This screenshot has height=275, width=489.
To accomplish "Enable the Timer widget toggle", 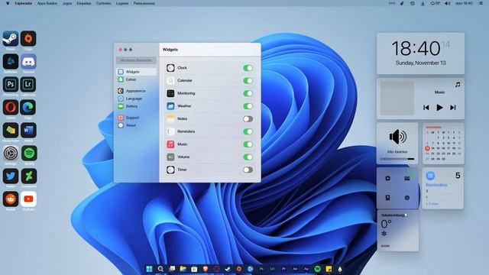I will 248,170.
